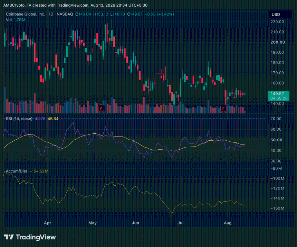Click the 04:55:28 bar countdown timer
Viewport: 297px width, 247px height.
coord(279,98)
